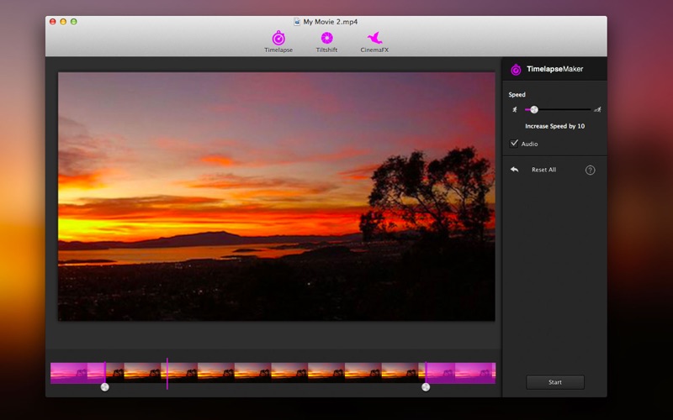
Task: Click the right trim handle below timeline
Action: (426, 387)
